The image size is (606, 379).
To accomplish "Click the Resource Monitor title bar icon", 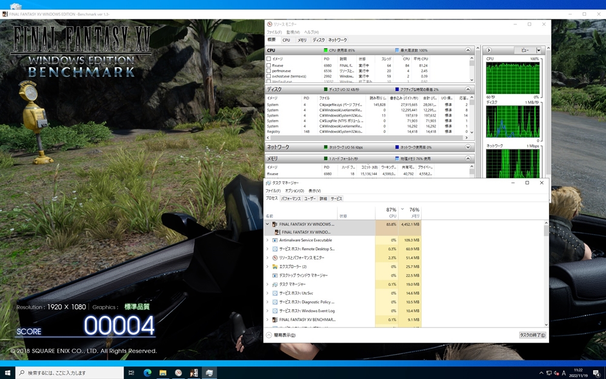I will pos(270,24).
